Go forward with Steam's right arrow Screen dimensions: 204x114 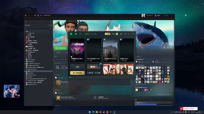click(x=32, y=15)
